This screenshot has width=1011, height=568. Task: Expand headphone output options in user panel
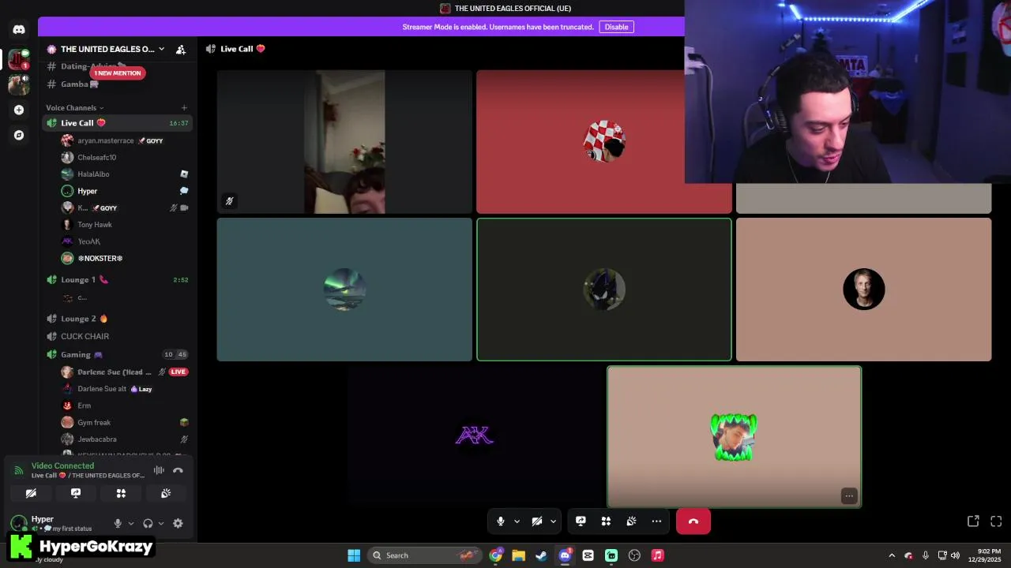tap(161, 523)
